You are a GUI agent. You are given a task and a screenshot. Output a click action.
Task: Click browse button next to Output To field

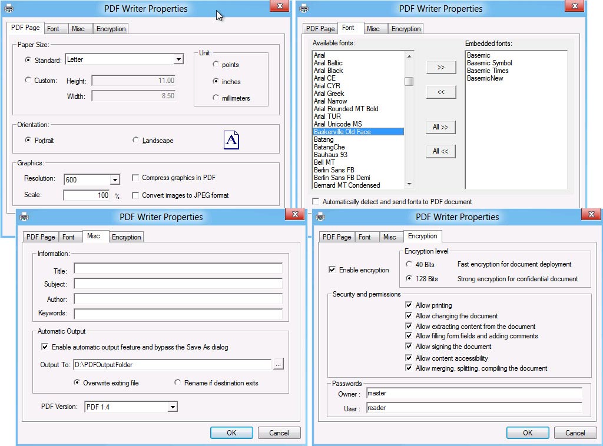[279, 364]
